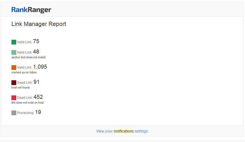Click the dark green Valid Link swatch

[14, 42]
